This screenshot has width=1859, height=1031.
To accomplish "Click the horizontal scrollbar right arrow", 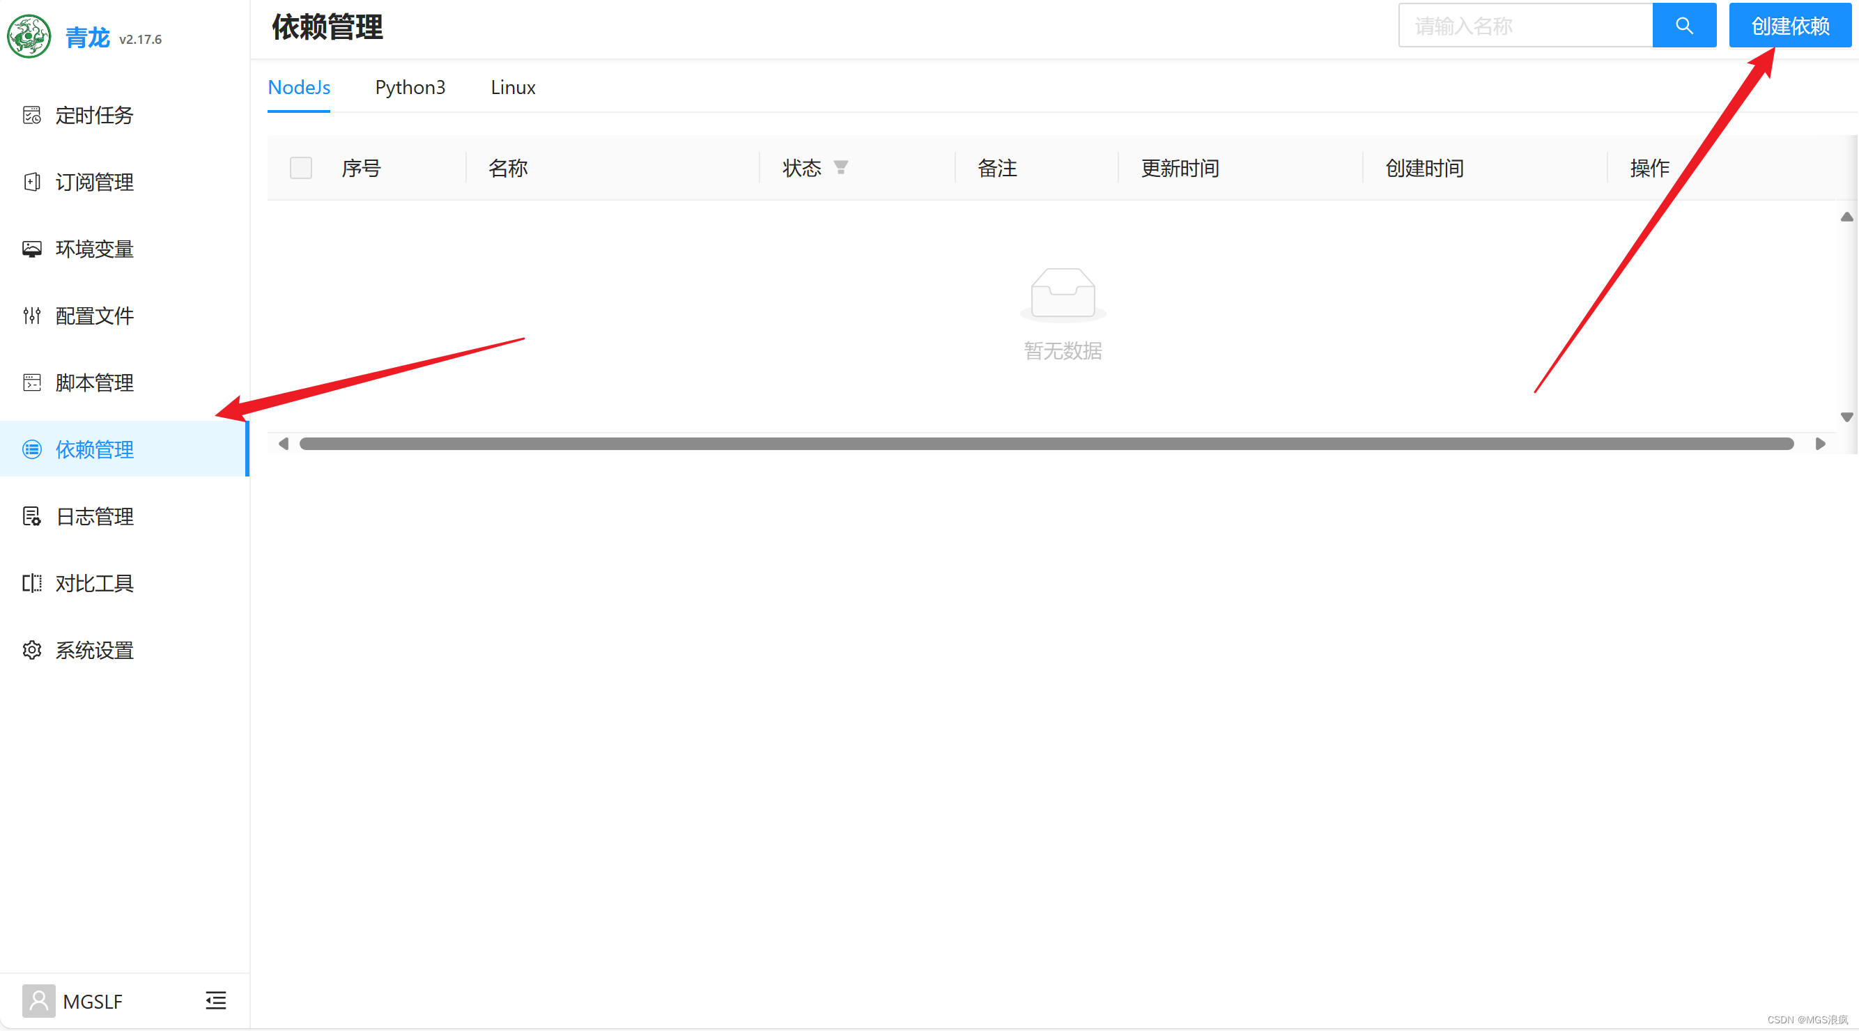I will pos(1820,444).
